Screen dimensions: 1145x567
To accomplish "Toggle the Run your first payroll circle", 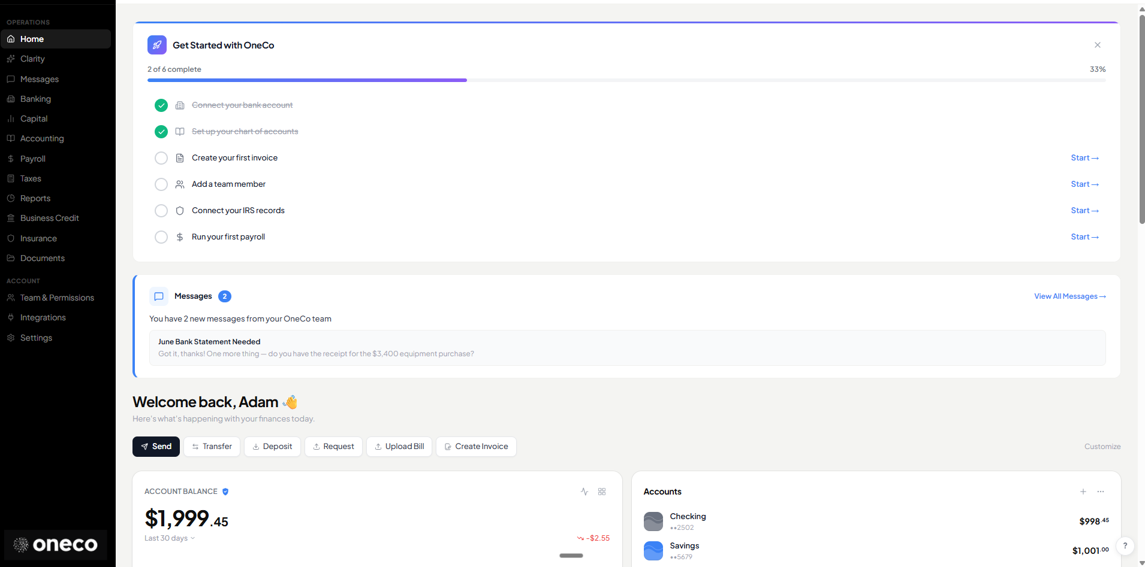I will click(x=161, y=237).
